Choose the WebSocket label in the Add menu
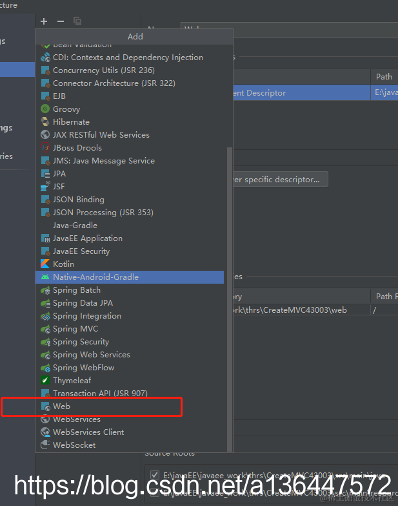The image size is (398, 506). coord(74,445)
